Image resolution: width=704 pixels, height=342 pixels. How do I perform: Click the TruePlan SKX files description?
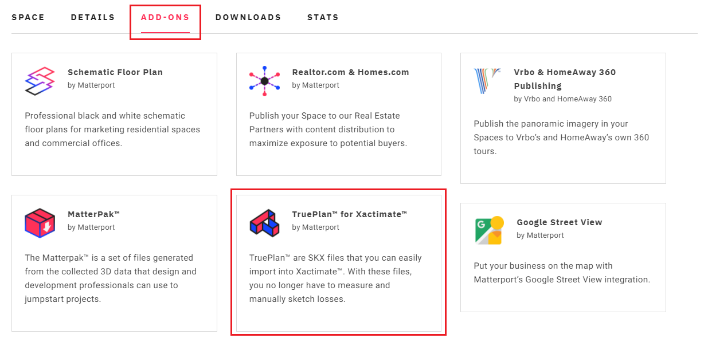[x=335, y=278]
